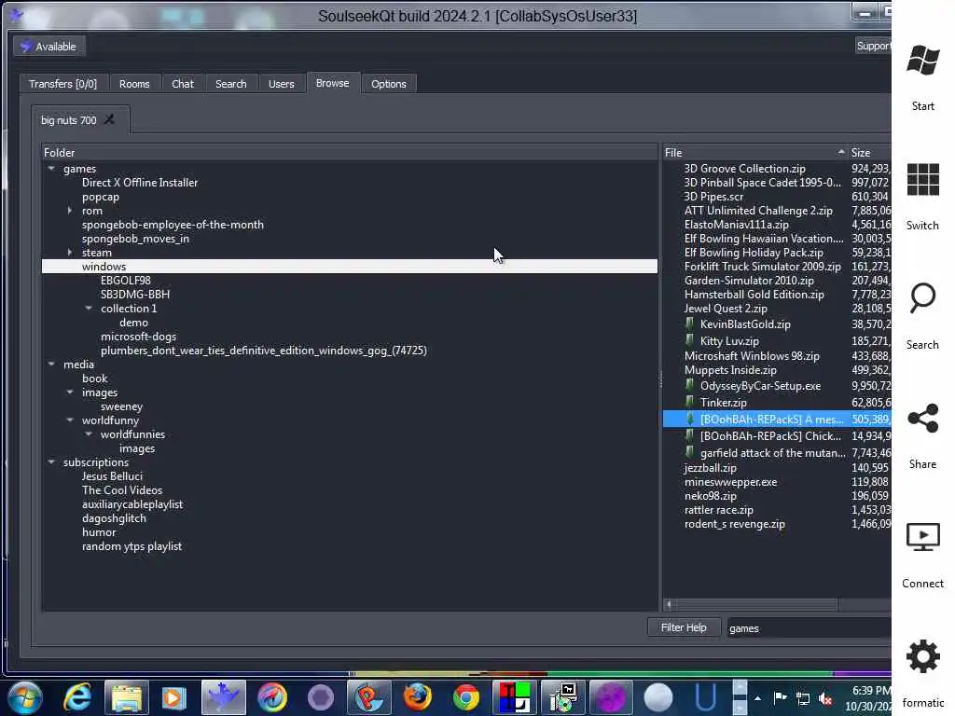This screenshot has height=716, width=955.
Task: Sort files by the File column header
Action: (755, 152)
